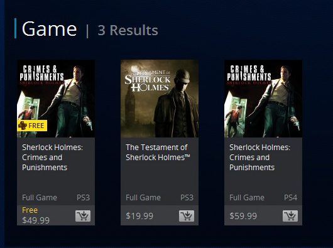
Task: Click PS3 label on Testament card
Action: point(187,198)
